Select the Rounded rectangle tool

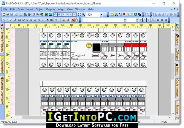point(23,20)
